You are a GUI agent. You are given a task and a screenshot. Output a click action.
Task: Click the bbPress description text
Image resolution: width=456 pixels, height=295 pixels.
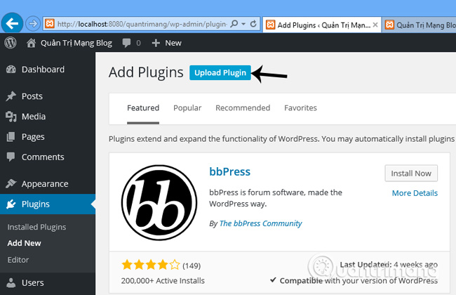276,198
